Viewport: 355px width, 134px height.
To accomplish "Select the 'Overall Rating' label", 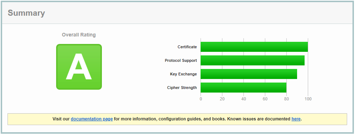I will (79, 35).
